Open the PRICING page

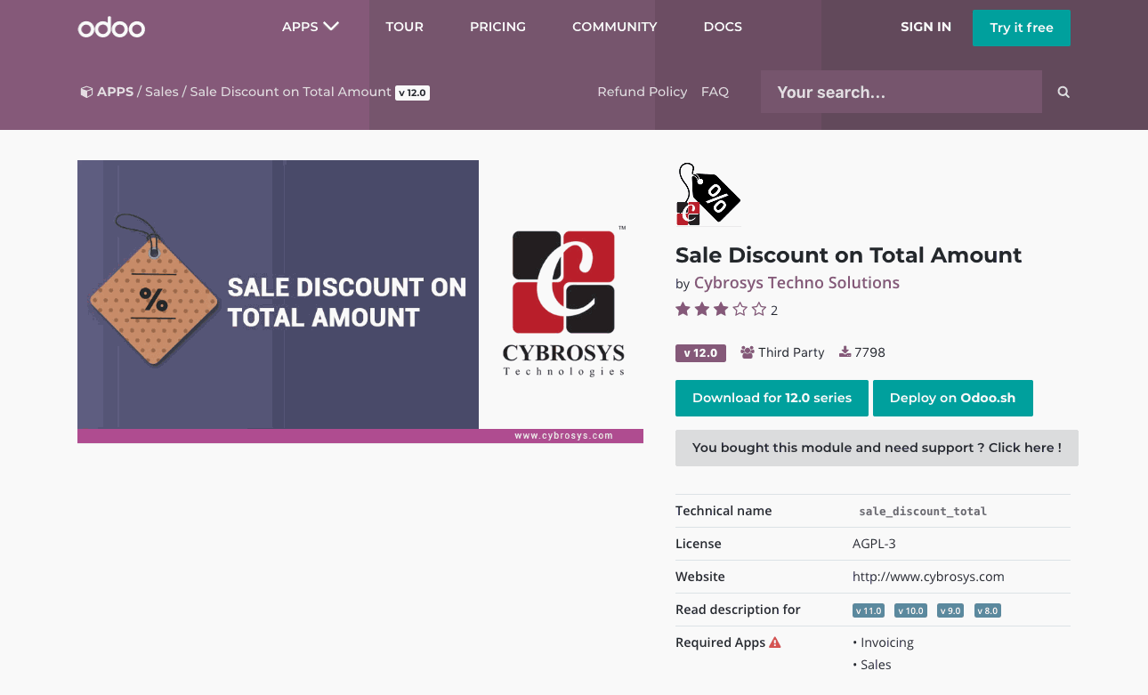497,27
